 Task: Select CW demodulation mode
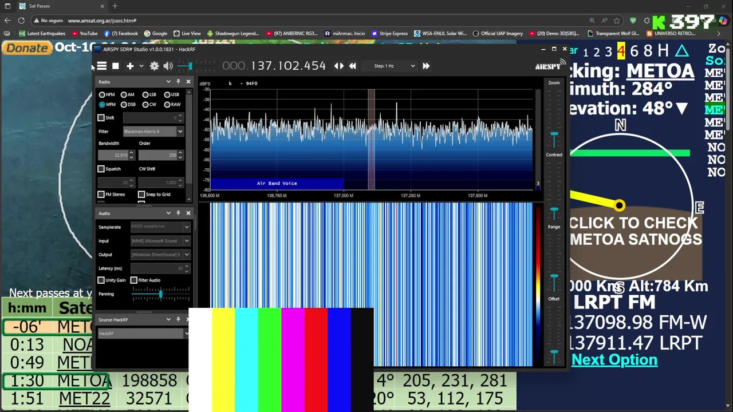point(149,105)
